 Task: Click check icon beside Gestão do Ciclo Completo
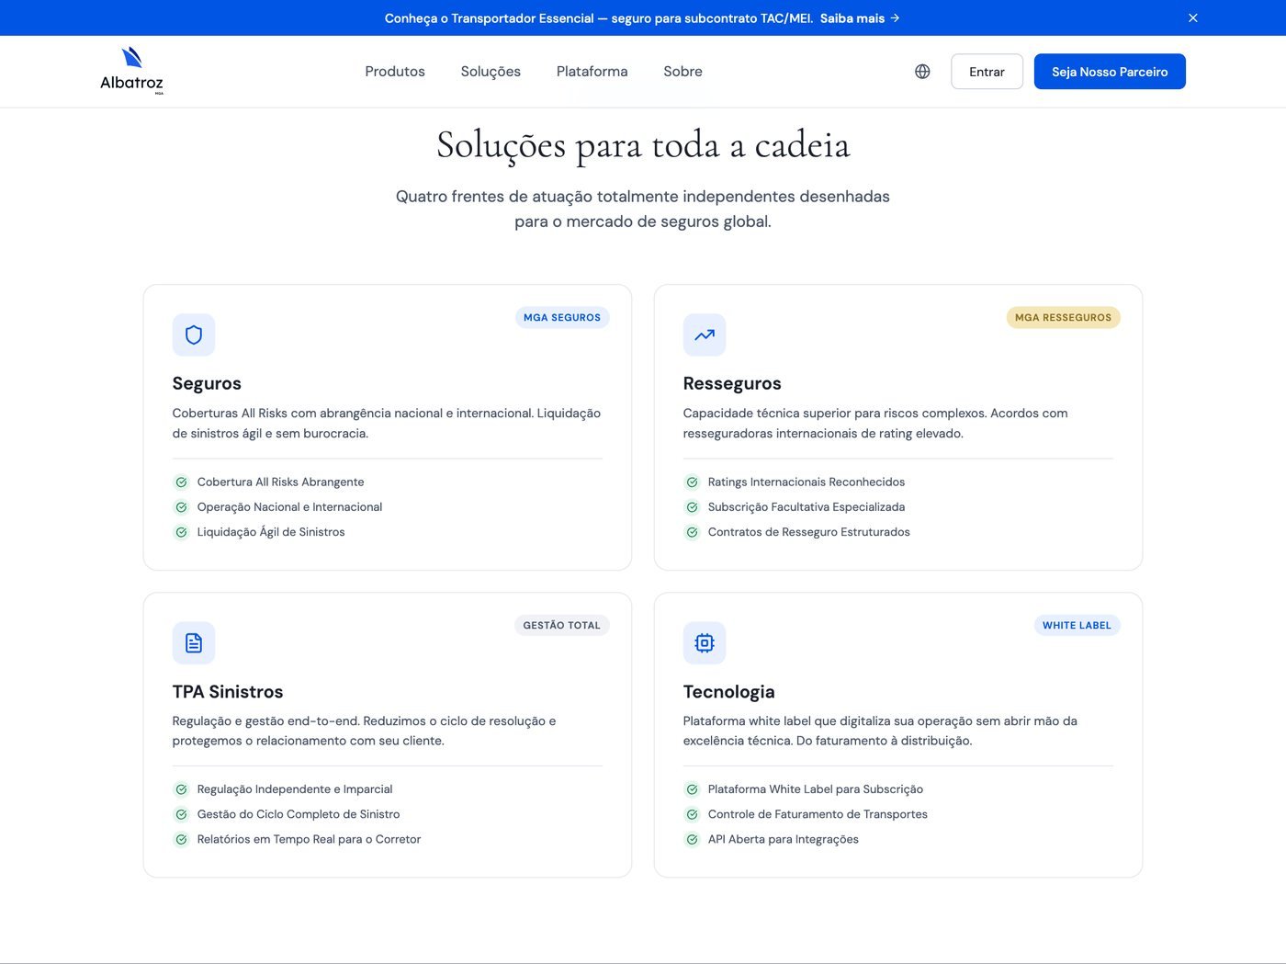(x=181, y=814)
